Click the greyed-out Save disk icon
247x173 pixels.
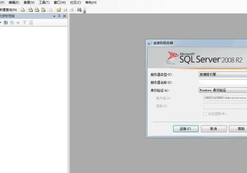[65, 10]
